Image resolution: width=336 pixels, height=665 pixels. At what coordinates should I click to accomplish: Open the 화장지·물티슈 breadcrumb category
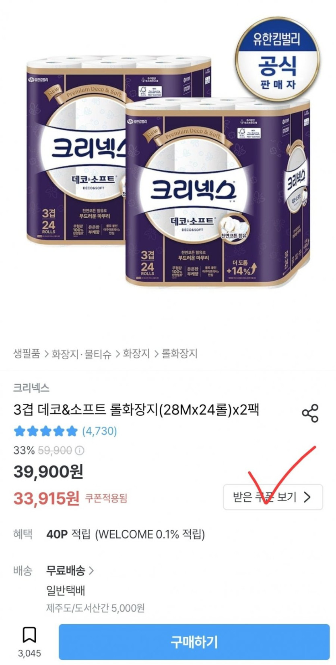point(81,354)
